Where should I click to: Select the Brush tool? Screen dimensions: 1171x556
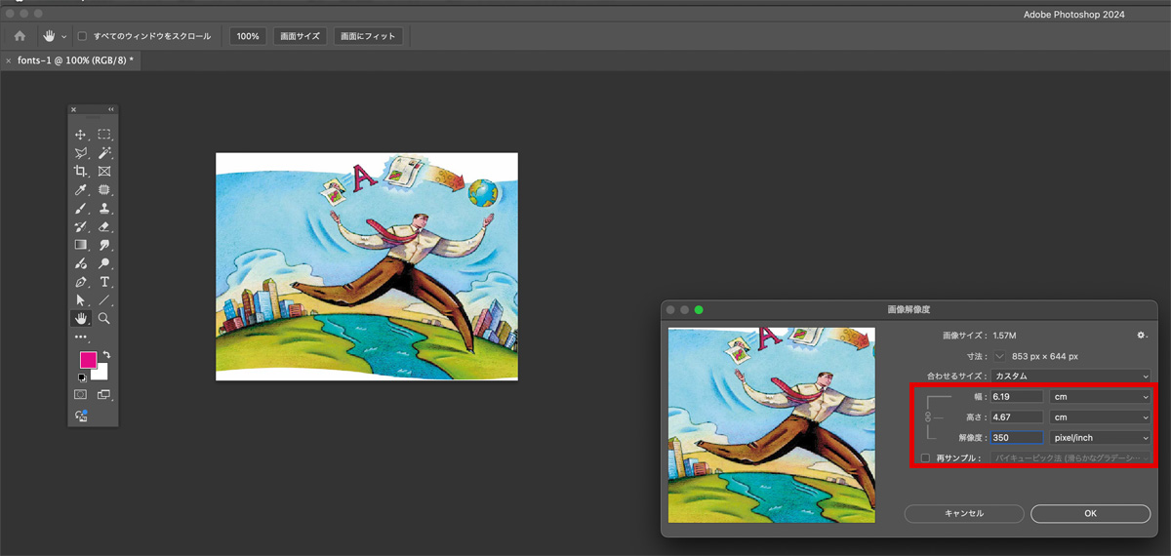click(81, 209)
